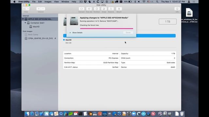This screenshot has height=117, width=209.
Task: Open Calendar from the Dock
Action: pos(75,114)
